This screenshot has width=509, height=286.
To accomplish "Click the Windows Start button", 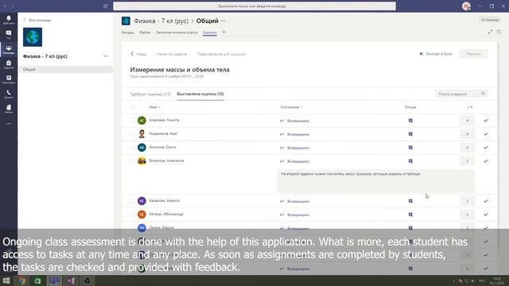I will (6, 280).
